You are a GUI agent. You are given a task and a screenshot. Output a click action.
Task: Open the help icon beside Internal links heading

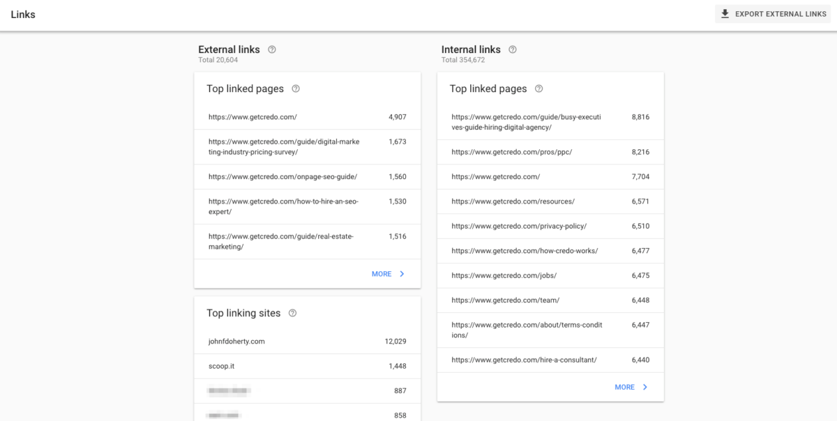513,49
